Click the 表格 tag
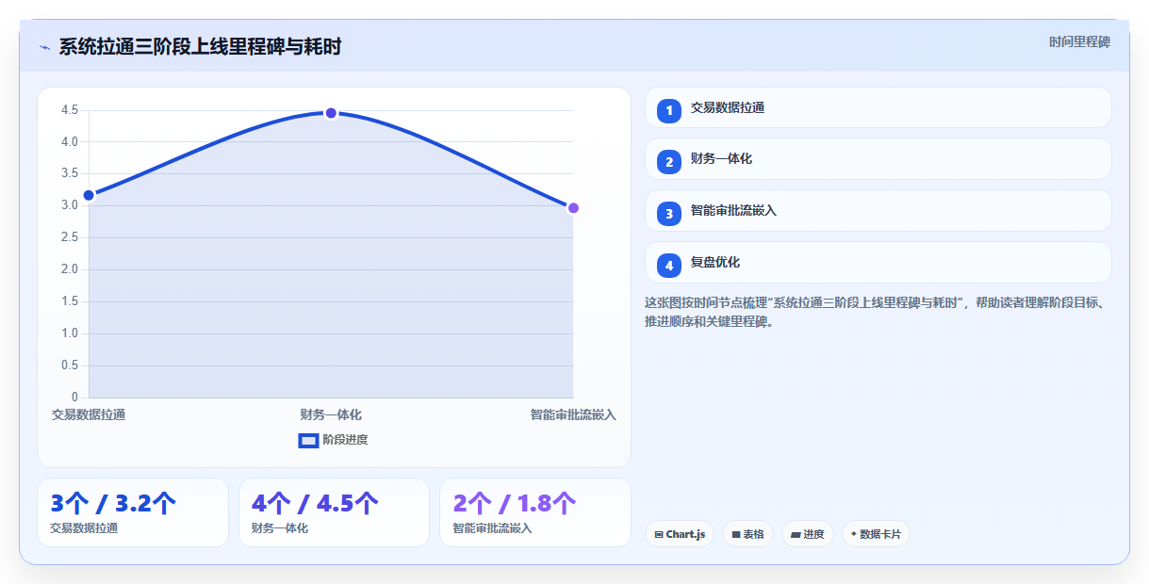1149x584 pixels. [x=747, y=534]
